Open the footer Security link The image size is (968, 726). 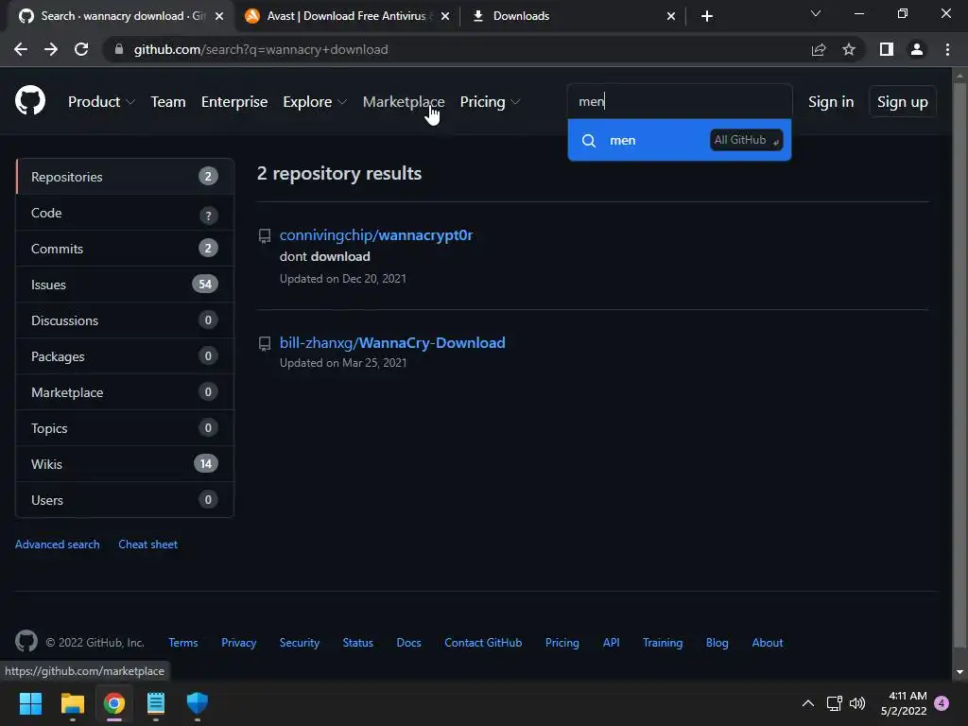point(300,643)
